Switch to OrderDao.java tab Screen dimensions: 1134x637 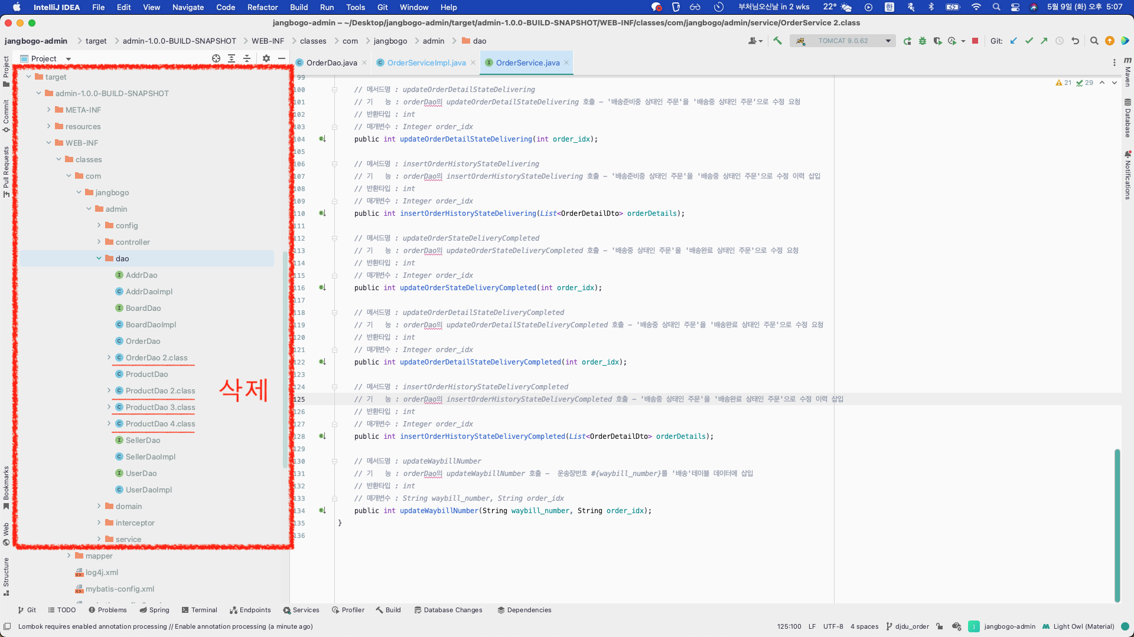[331, 63]
